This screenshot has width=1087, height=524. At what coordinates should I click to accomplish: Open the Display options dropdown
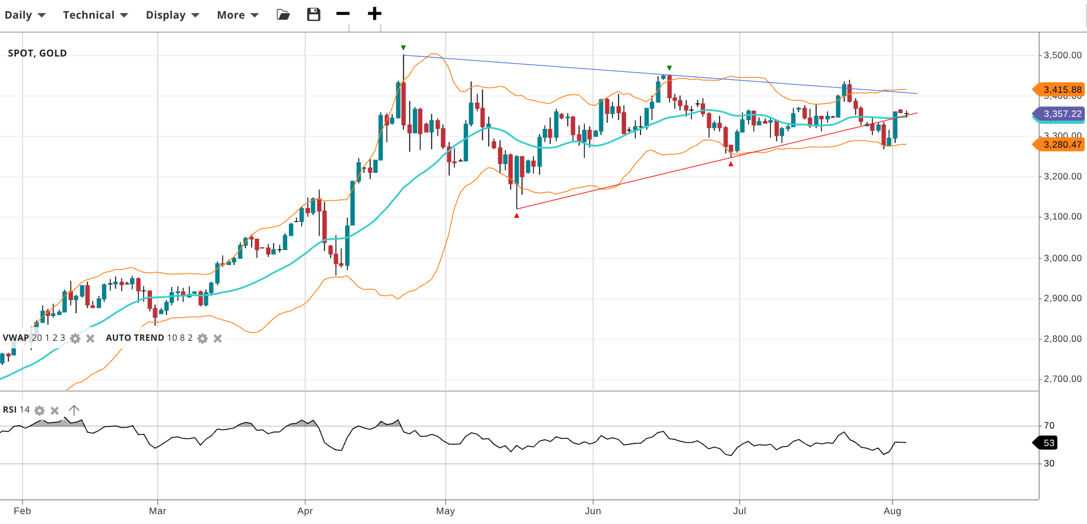point(172,15)
